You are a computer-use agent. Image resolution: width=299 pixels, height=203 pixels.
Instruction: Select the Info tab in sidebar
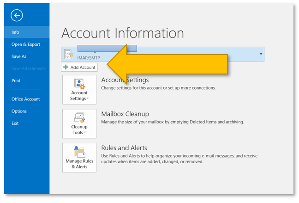16,32
